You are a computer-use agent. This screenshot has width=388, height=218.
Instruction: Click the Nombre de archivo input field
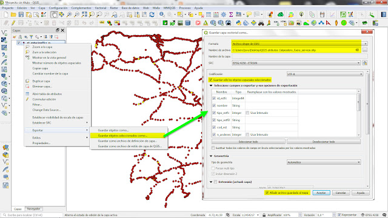296,50
